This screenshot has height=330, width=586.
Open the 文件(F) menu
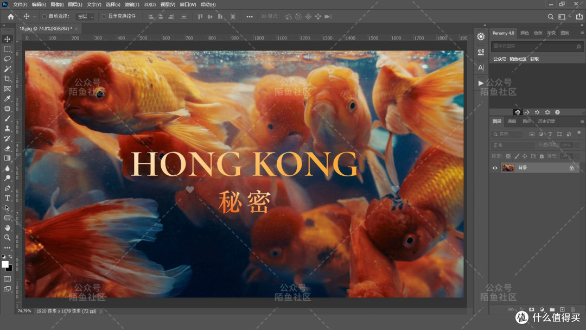[20, 4]
